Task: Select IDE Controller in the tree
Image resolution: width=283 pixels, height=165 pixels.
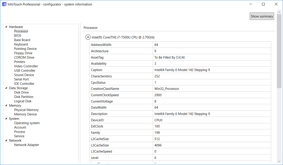Action: tap(24, 84)
